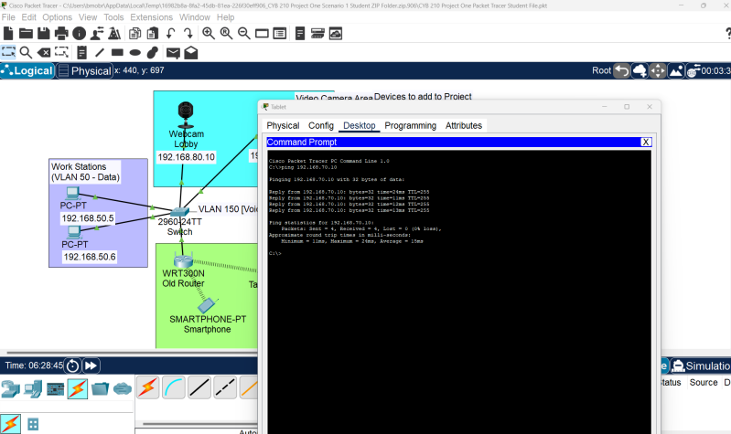The height and width of the screenshot is (434, 731).
Task: Click the Add Simple PDU envelope icon
Action: [x=172, y=52]
